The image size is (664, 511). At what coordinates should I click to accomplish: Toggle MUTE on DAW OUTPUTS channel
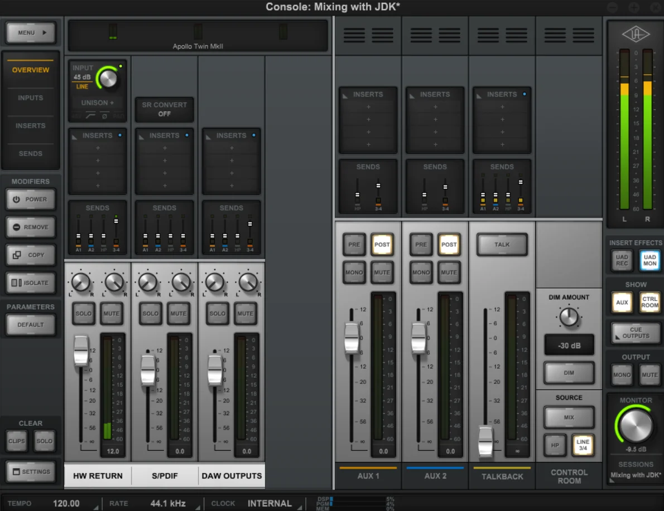coord(245,313)
